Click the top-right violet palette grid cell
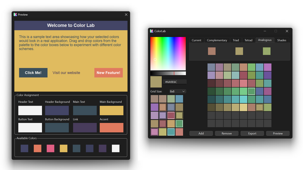The width and height of the screenshot is (303, 170). tap(268, 67)
